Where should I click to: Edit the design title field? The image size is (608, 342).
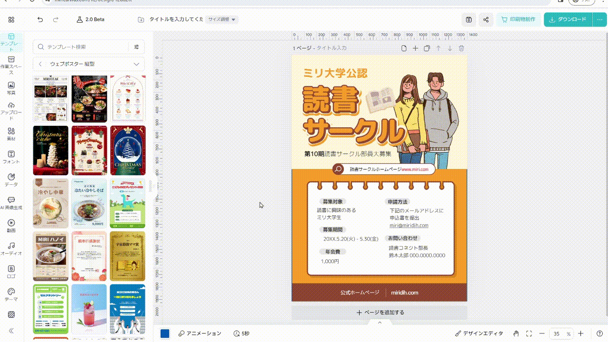pos(176,19)
